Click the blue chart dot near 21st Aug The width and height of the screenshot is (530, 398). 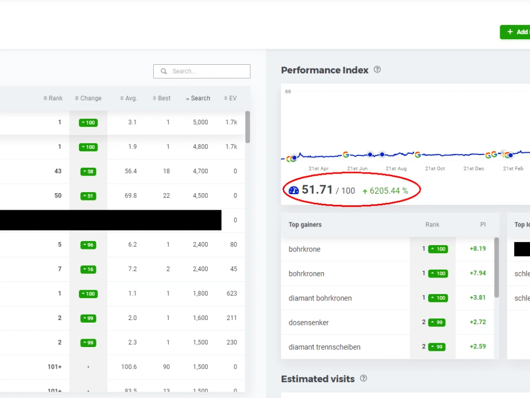(382, 154)
